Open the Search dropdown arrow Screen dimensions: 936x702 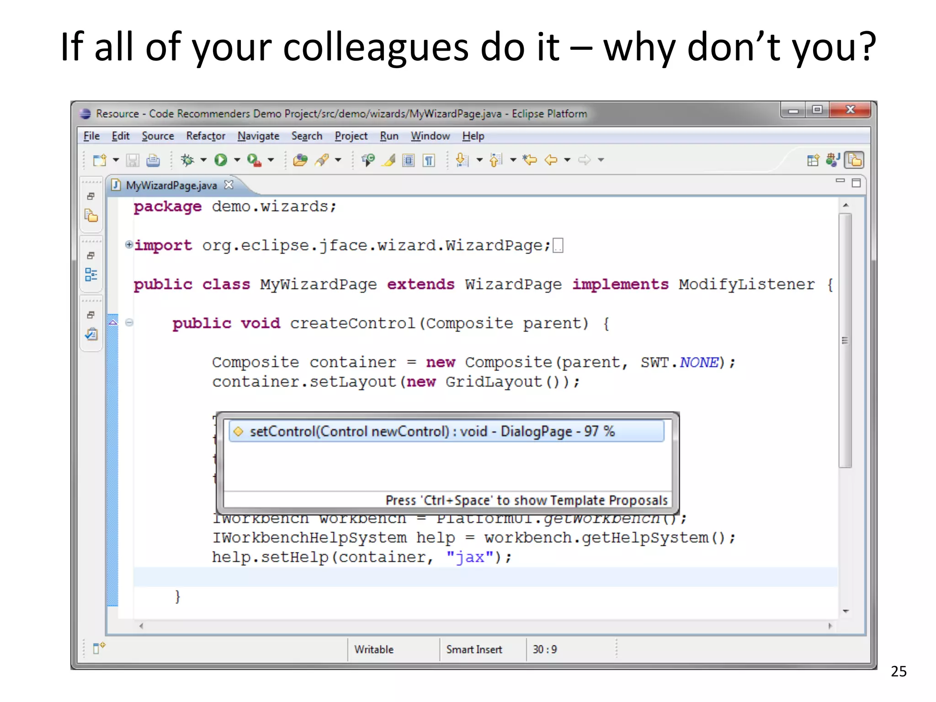(x=338, y=160)
